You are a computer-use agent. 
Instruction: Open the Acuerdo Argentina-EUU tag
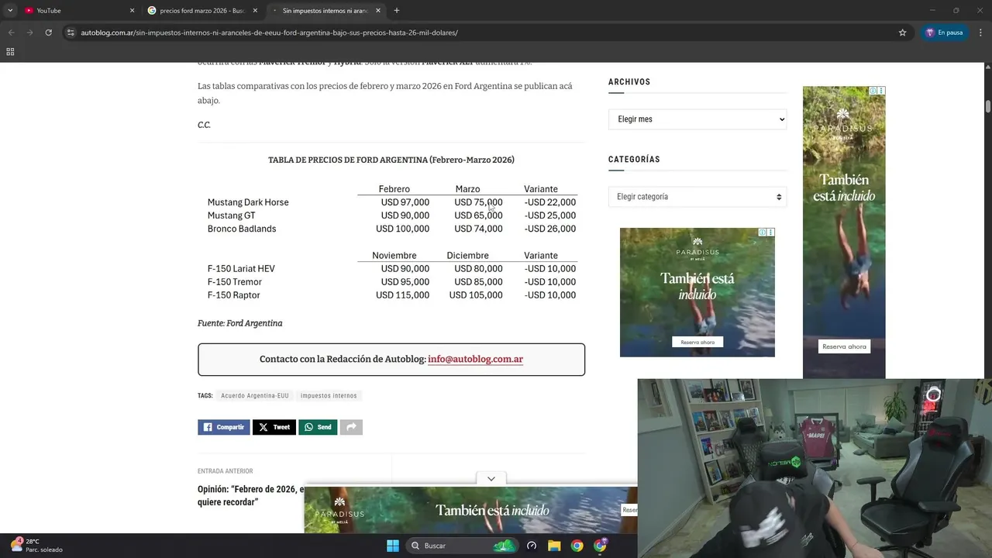coord(254,396)
